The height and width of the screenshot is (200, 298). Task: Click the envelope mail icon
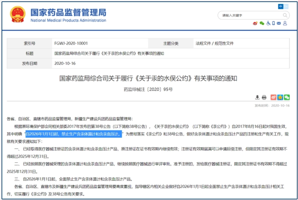tap(279, 23)
